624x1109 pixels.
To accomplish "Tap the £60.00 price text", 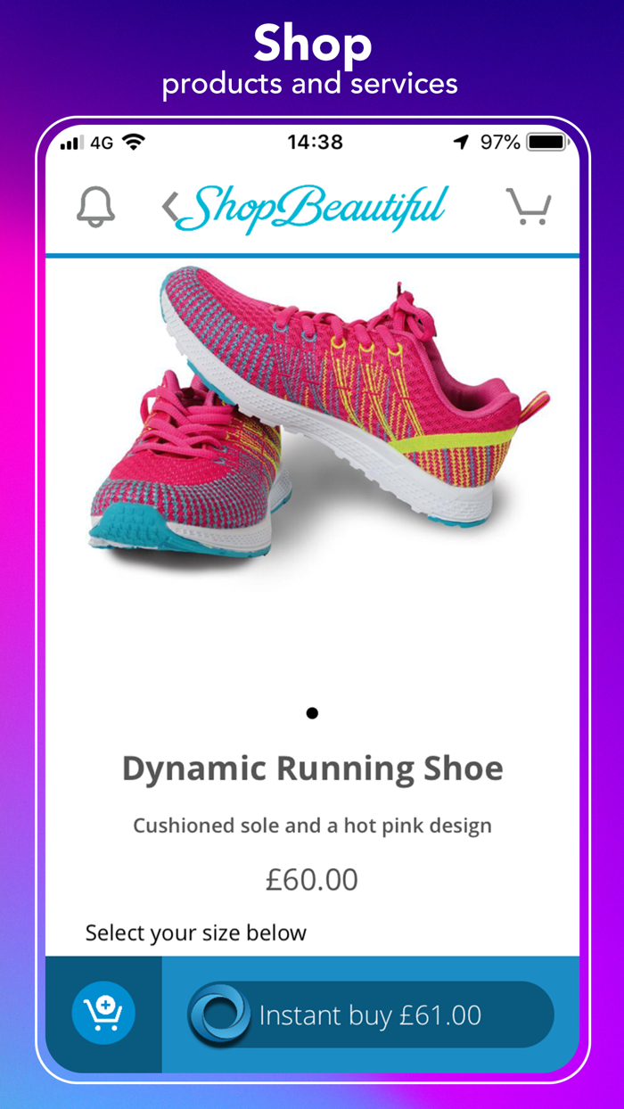I will (x=312, y=880).
